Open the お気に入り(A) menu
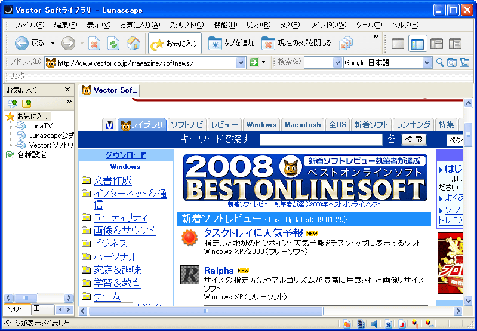Viewport: 477px width, 331px height. (140, 25)
